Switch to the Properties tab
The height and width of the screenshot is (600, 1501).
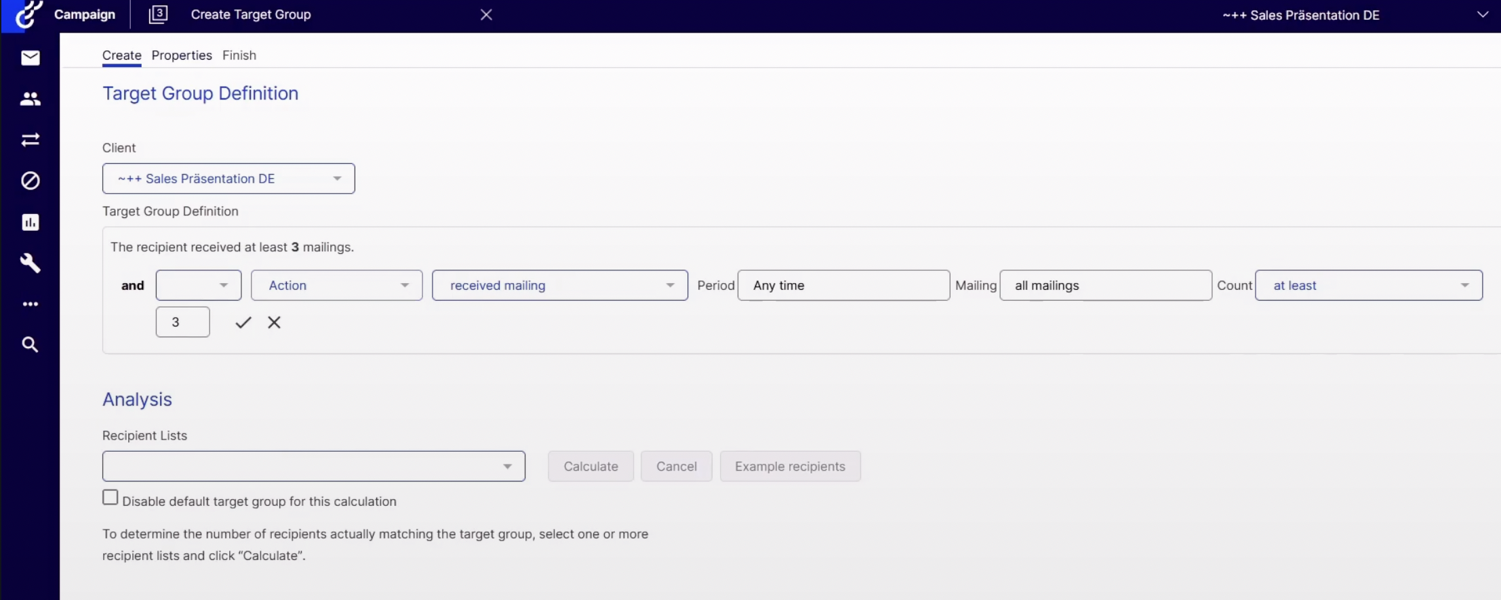(x=182, y=56)
